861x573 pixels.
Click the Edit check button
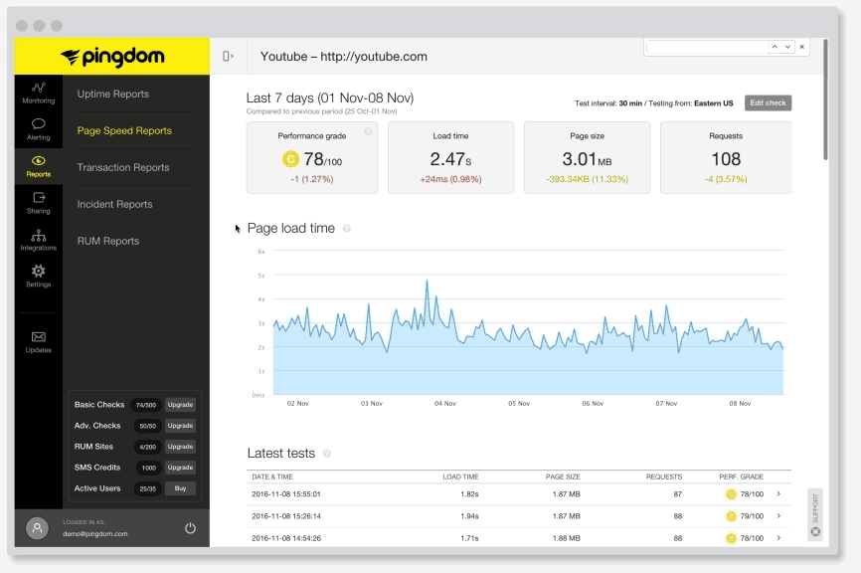[x=768, y=102]
